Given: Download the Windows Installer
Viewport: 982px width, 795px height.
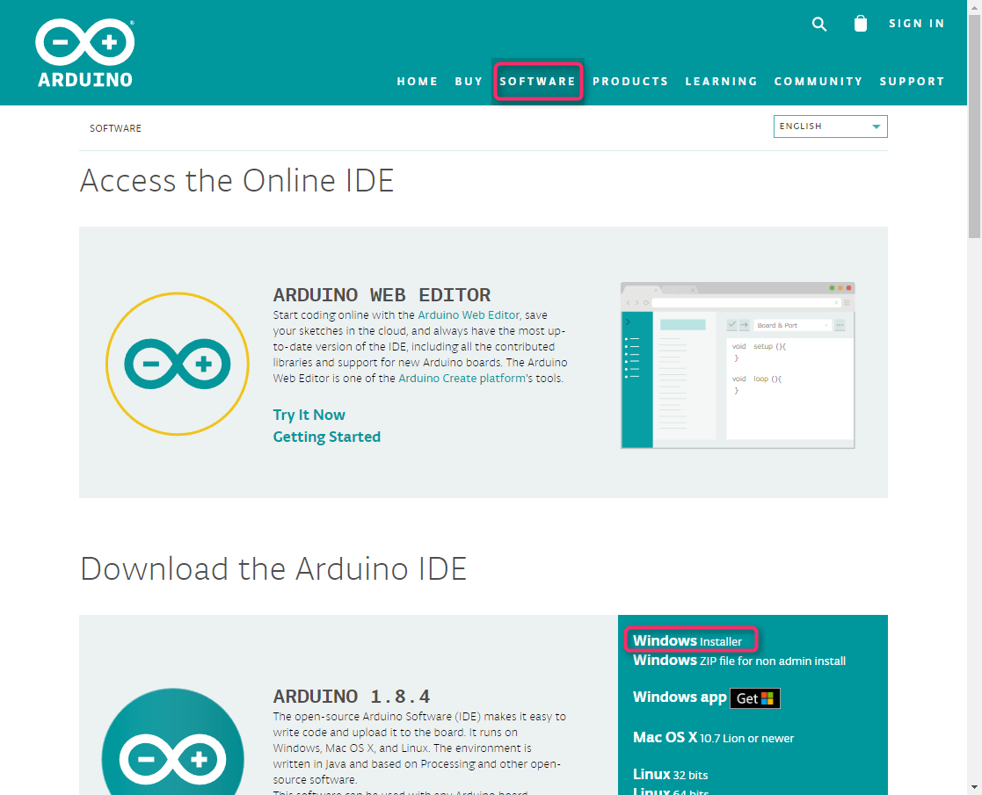Looking at the screenshot, I should point(687,641).
